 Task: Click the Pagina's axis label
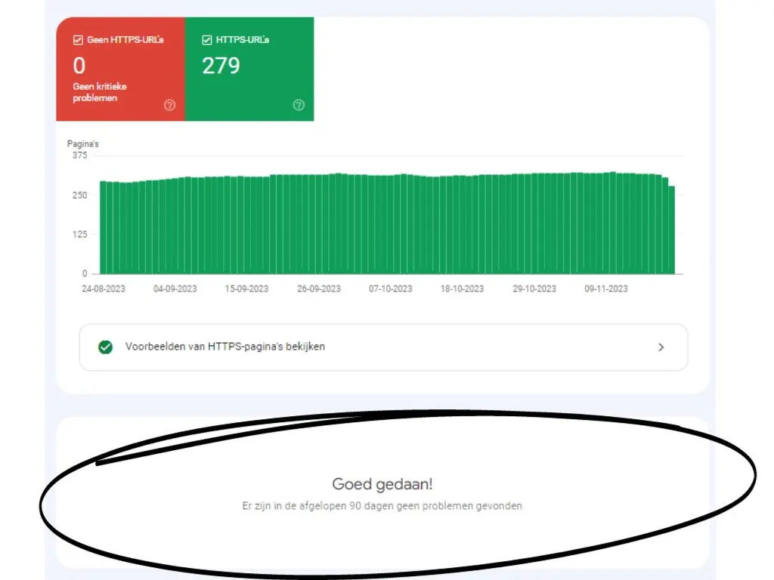tap(83, 144)
